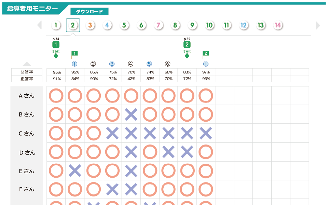The height and width of the screenshot is (205, 328).
Task: Select student row B さん
Action: [27, 114]
